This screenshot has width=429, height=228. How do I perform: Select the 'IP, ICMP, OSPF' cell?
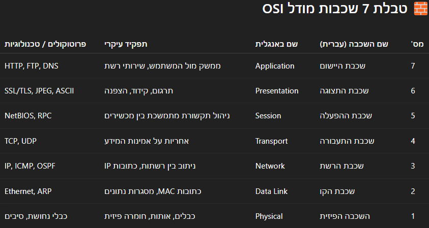[x=30, y=166]
